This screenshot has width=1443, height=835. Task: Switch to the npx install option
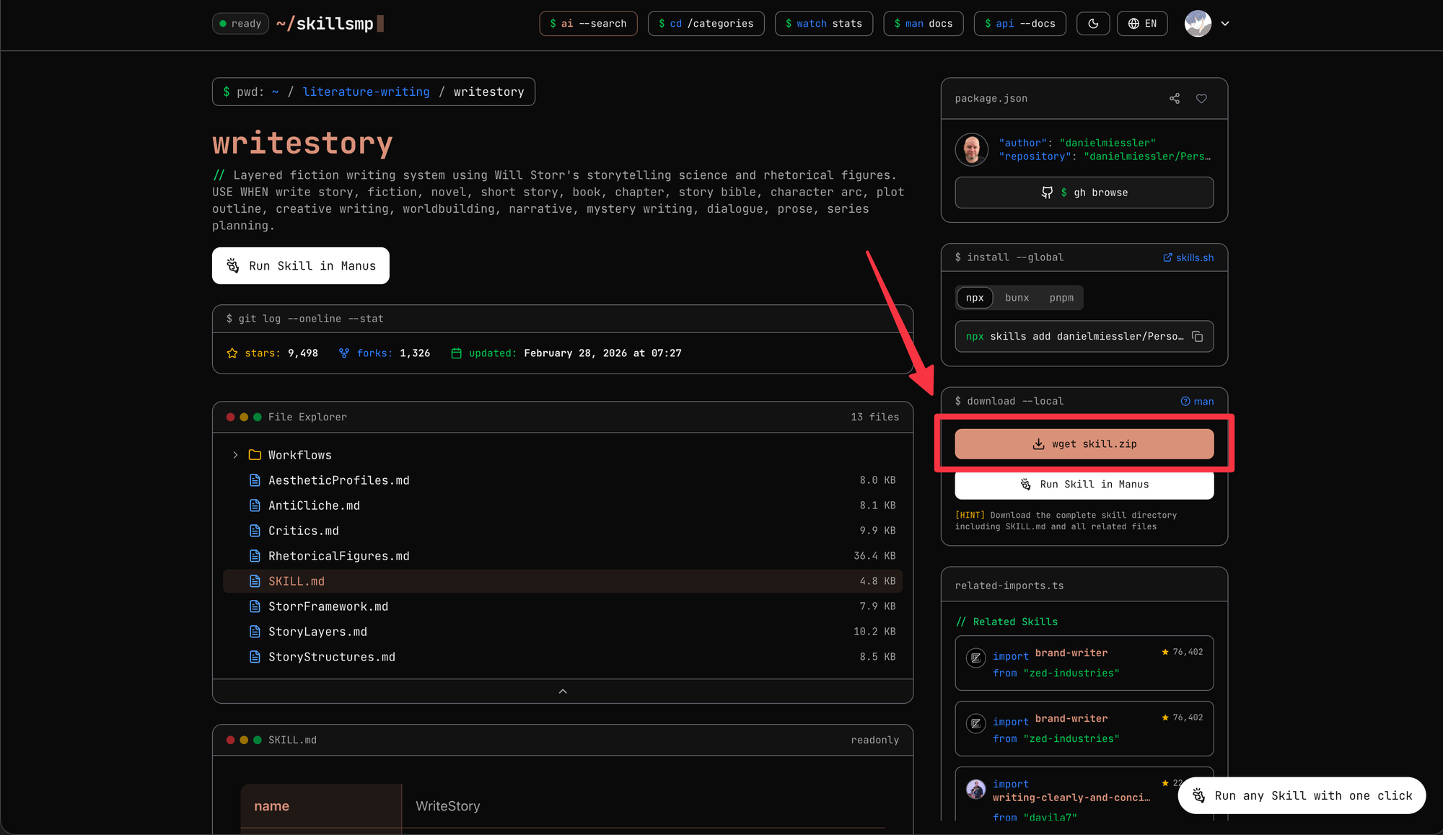(975, 298)
